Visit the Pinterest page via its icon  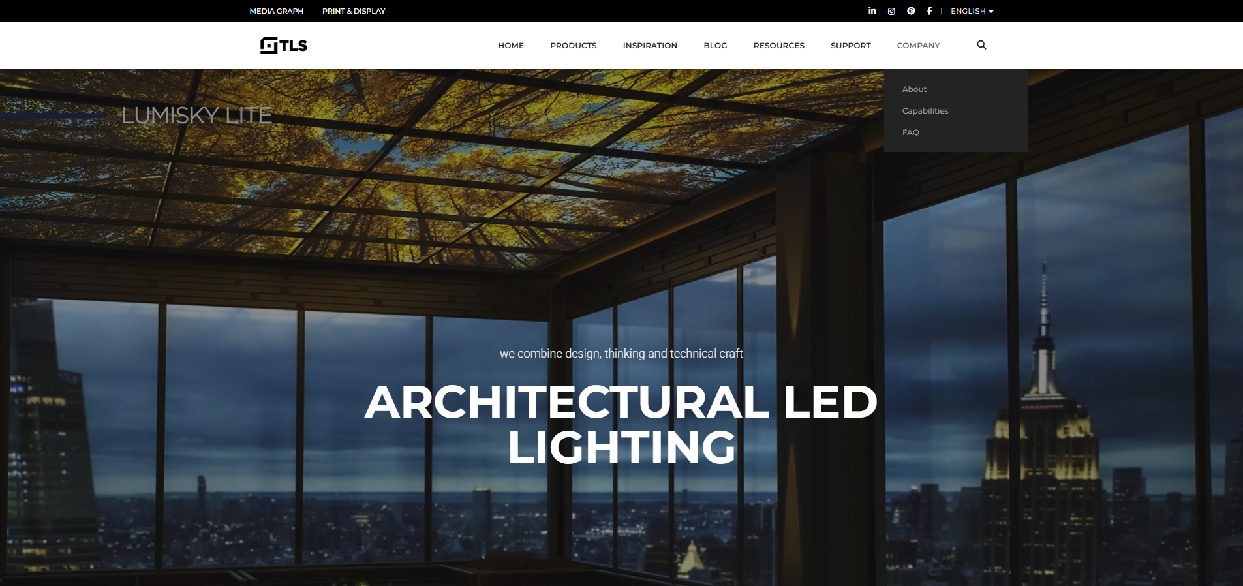point(911,11)
